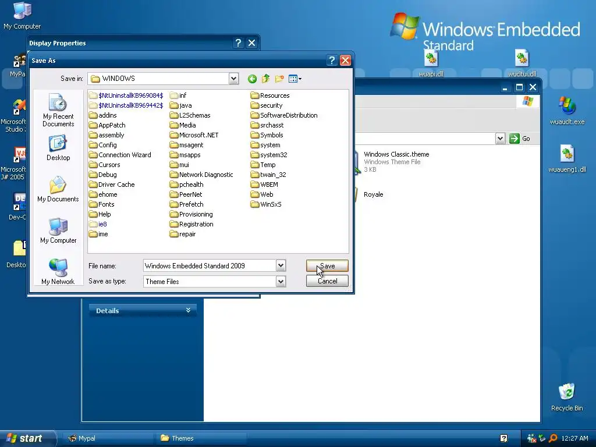Select the Resources folder
The width and height of the screenshot is (596, 447).
(270, 95)
